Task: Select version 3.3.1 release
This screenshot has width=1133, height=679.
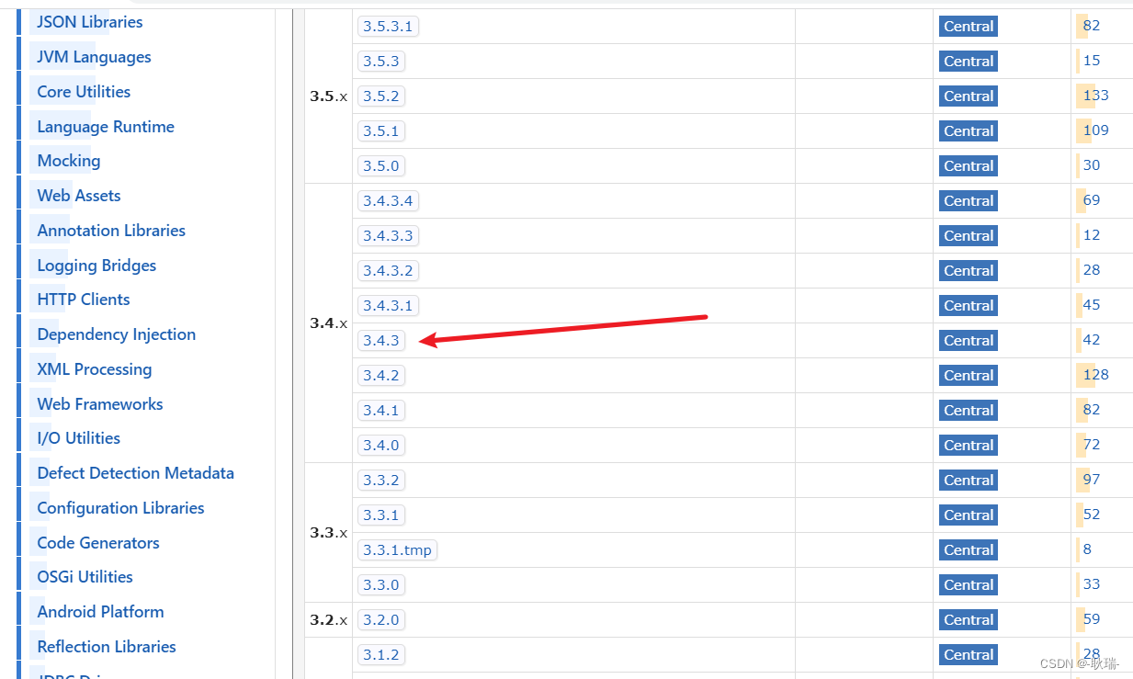Action: (x=380, y=515)
